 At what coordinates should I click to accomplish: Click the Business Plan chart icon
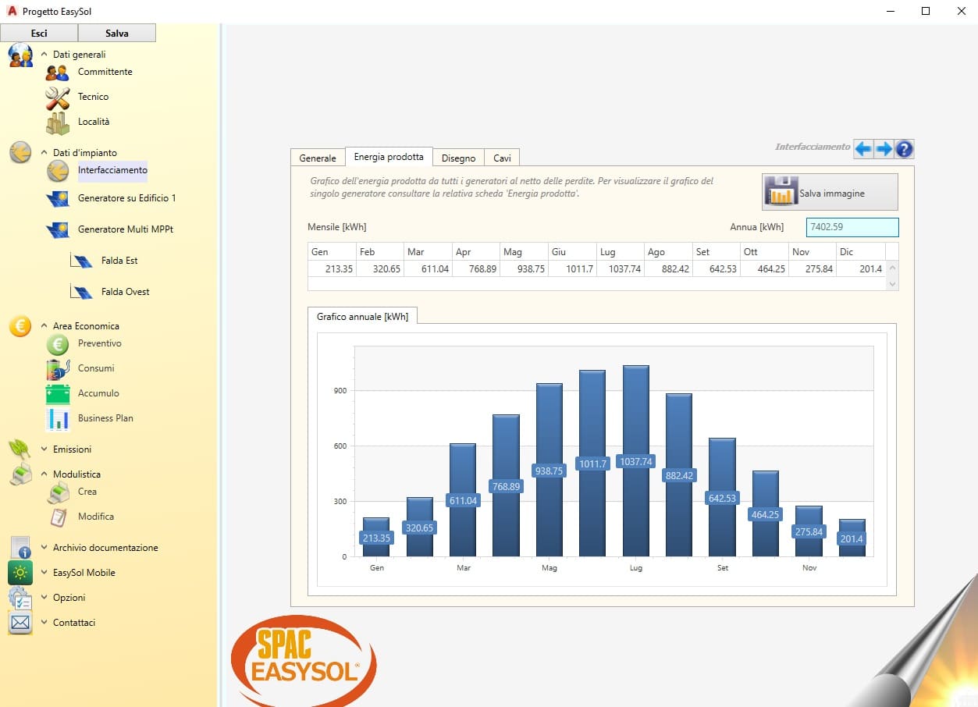pos(58,419)
